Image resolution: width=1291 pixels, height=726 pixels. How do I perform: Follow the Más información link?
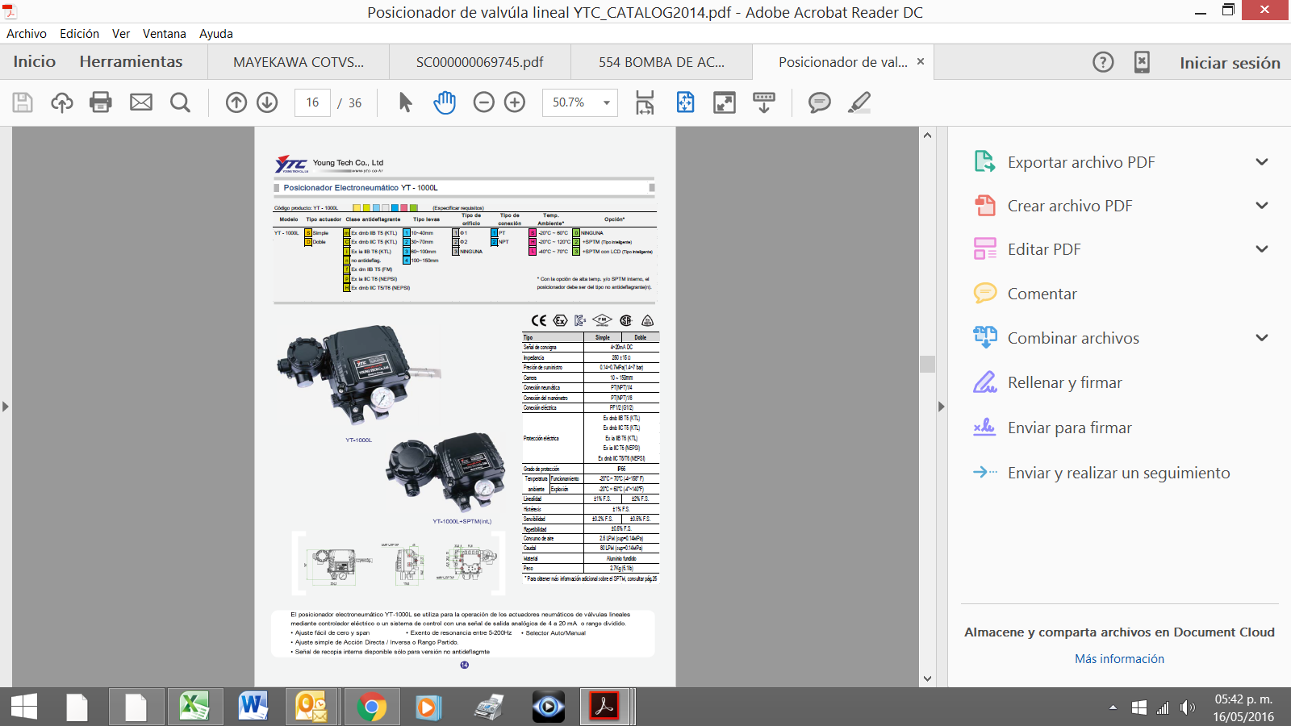pyautogui.click(x=1119, y=659)
